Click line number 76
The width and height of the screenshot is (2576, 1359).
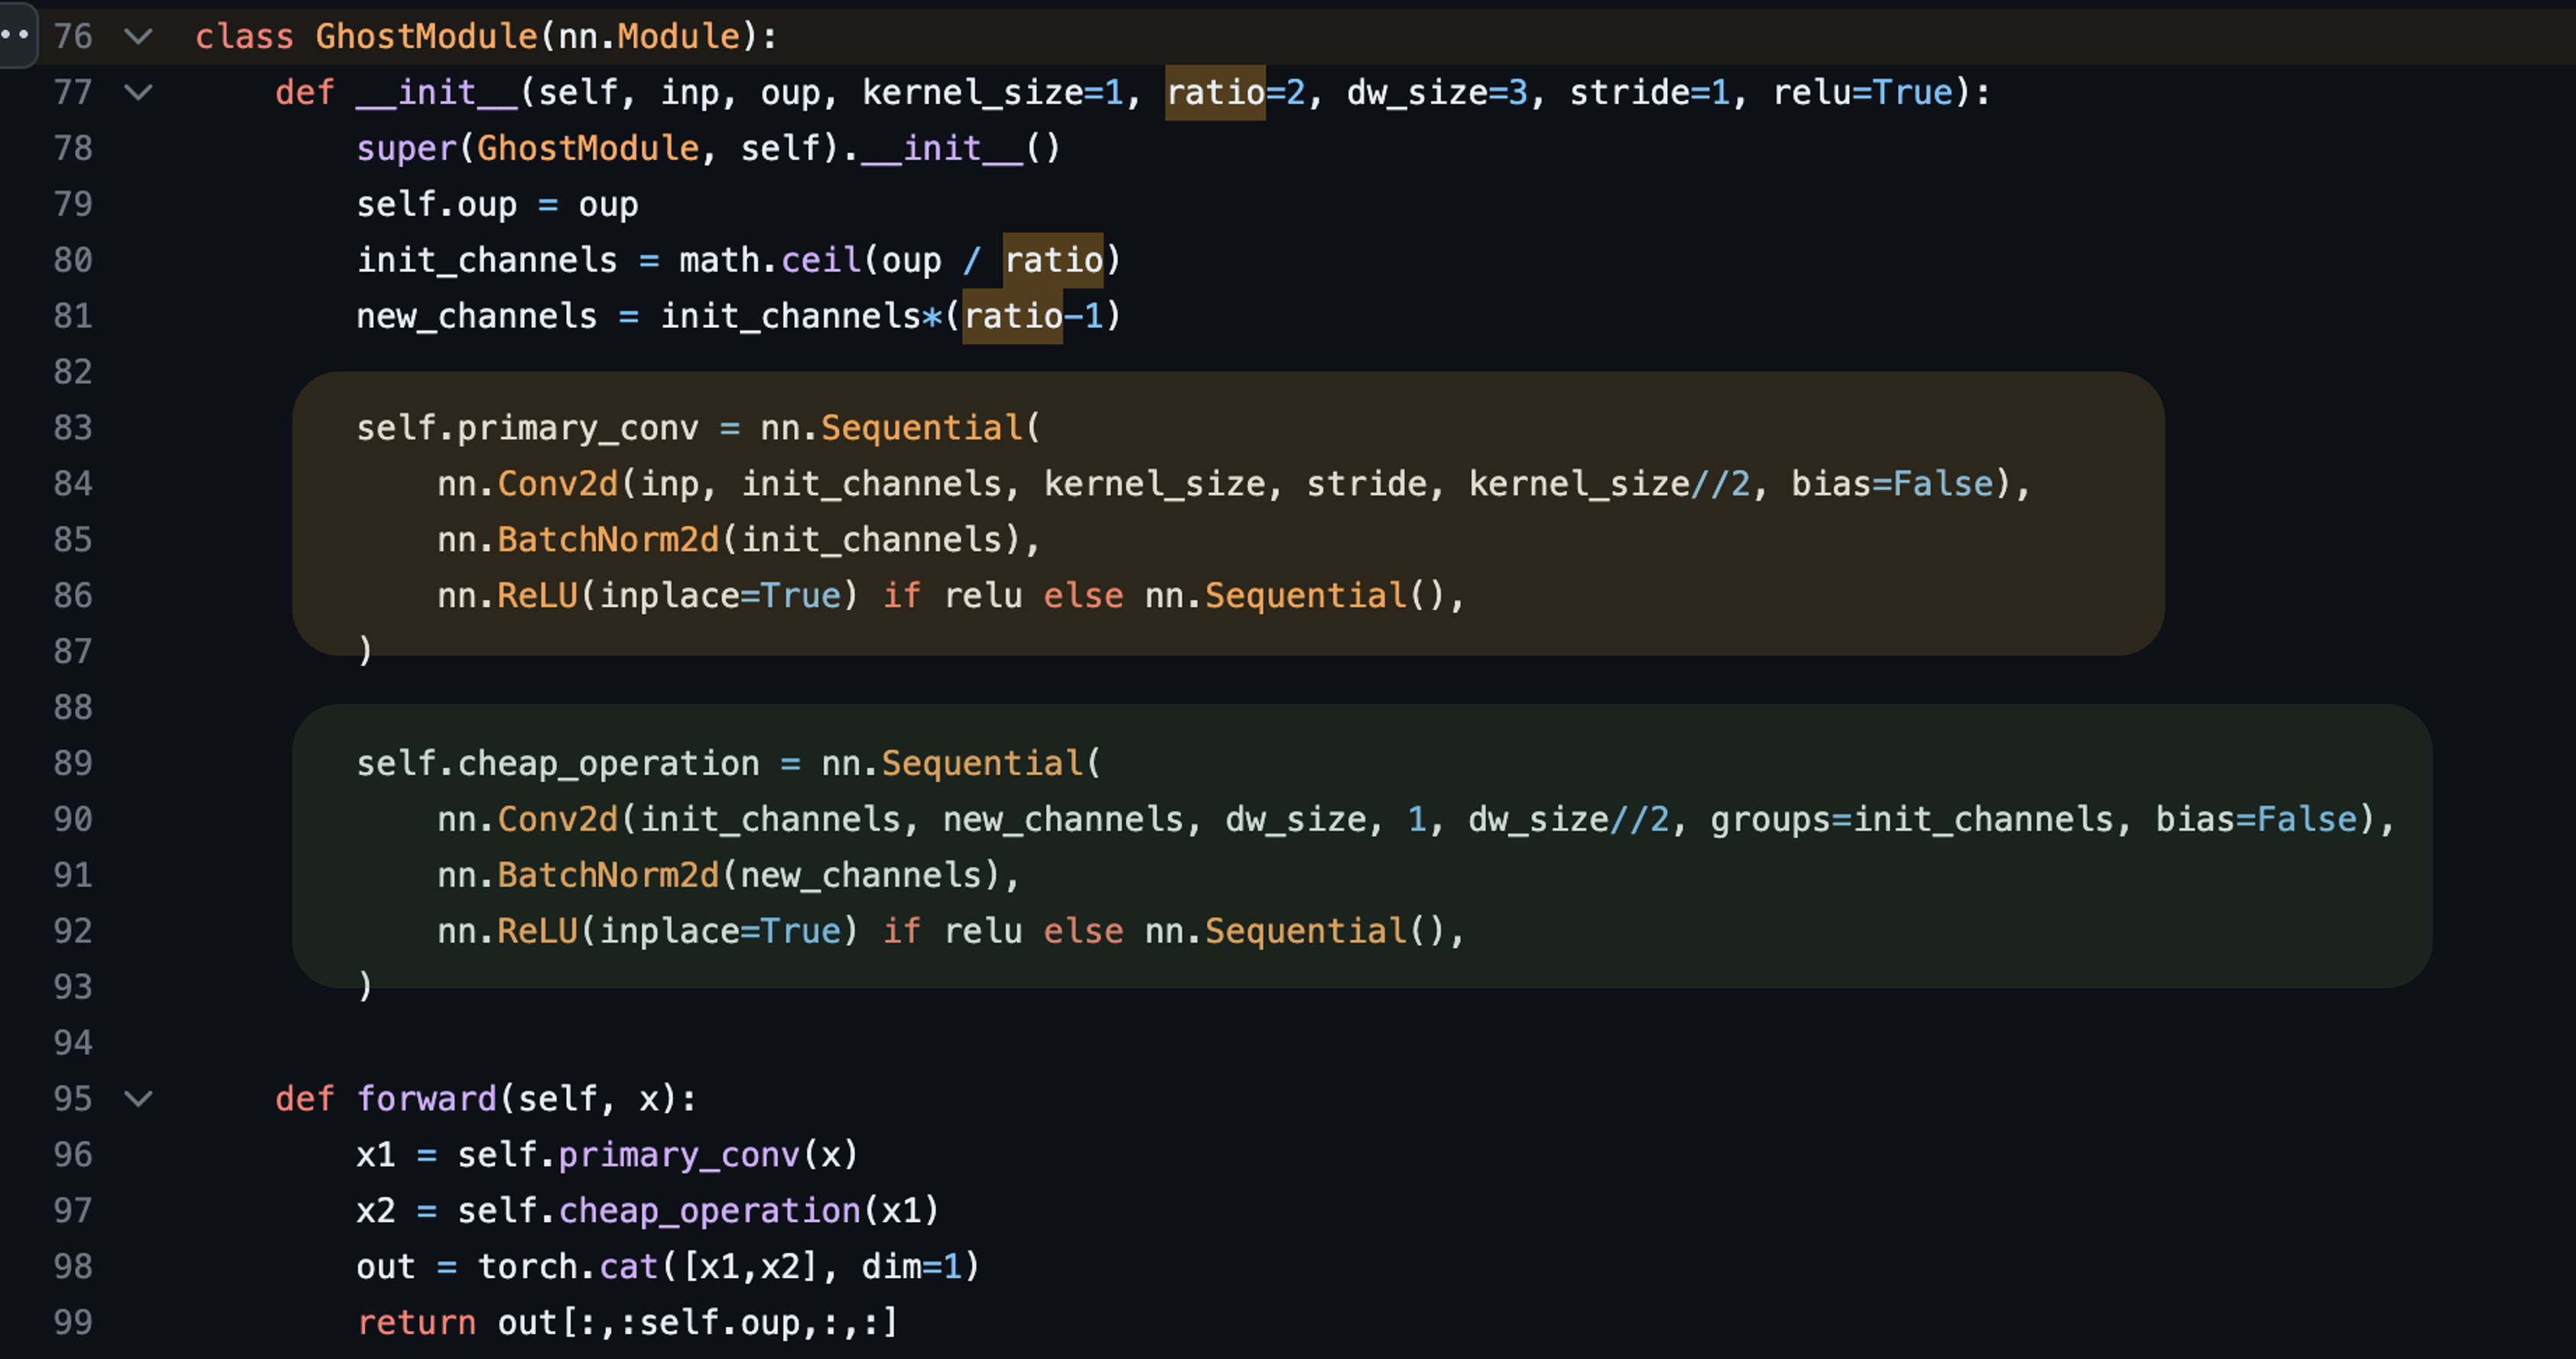click(x=73, y=37)
